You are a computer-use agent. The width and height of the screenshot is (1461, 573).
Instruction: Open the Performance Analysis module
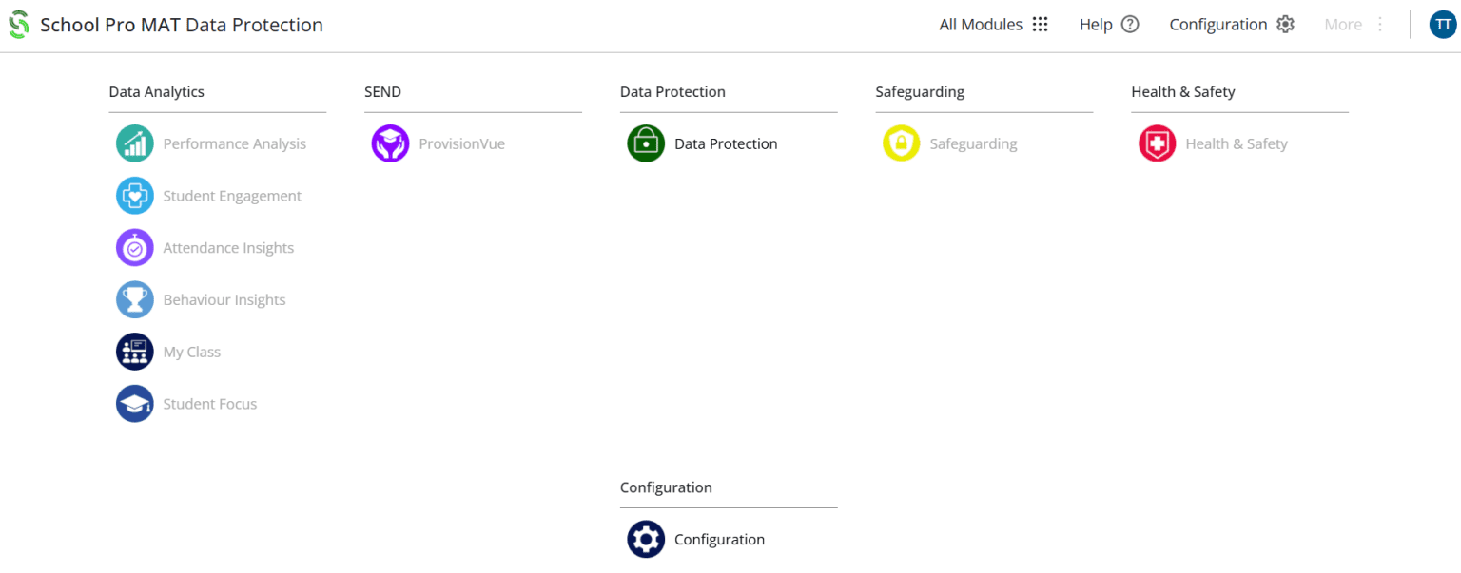click(134, 143)
